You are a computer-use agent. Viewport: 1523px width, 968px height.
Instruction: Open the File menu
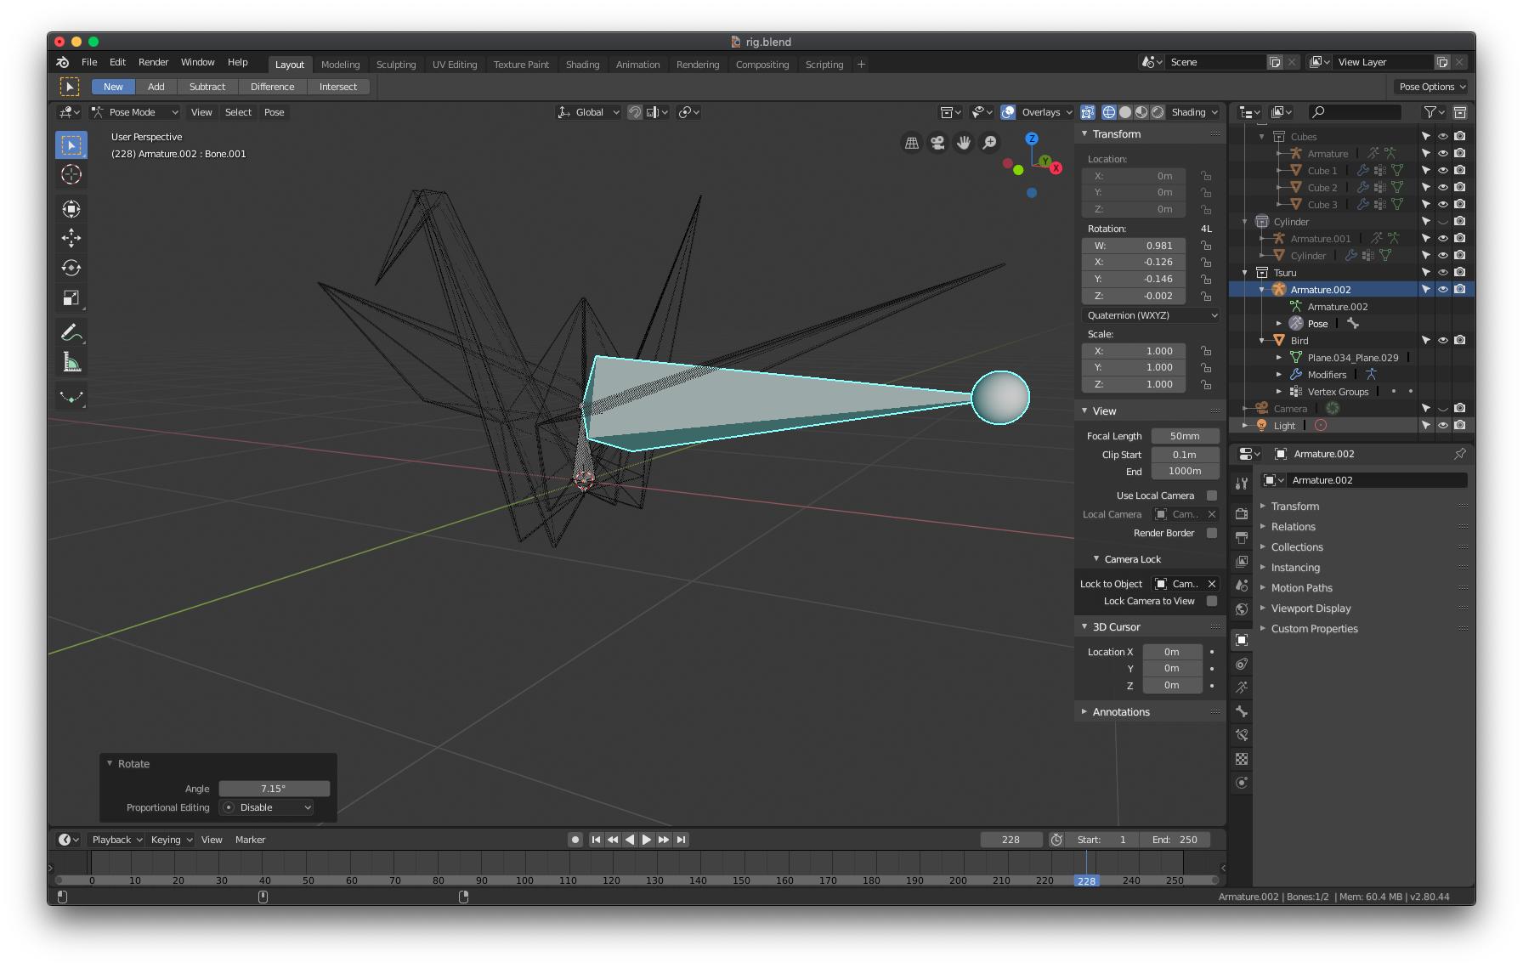[89, 62]
